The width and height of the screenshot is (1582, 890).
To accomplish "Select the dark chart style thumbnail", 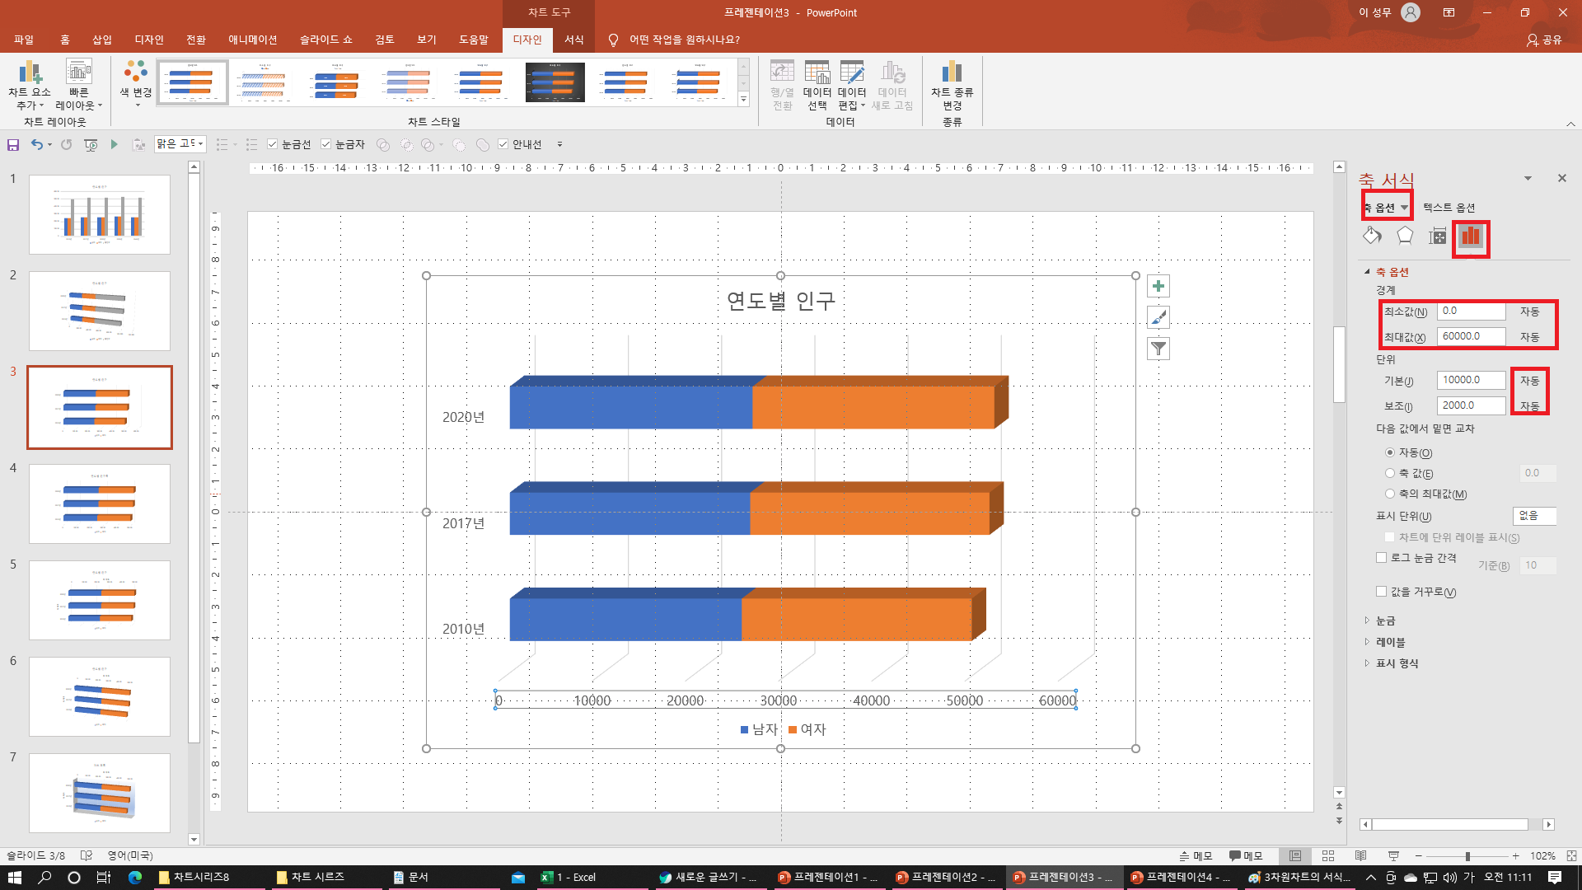I will click(555, 82).
